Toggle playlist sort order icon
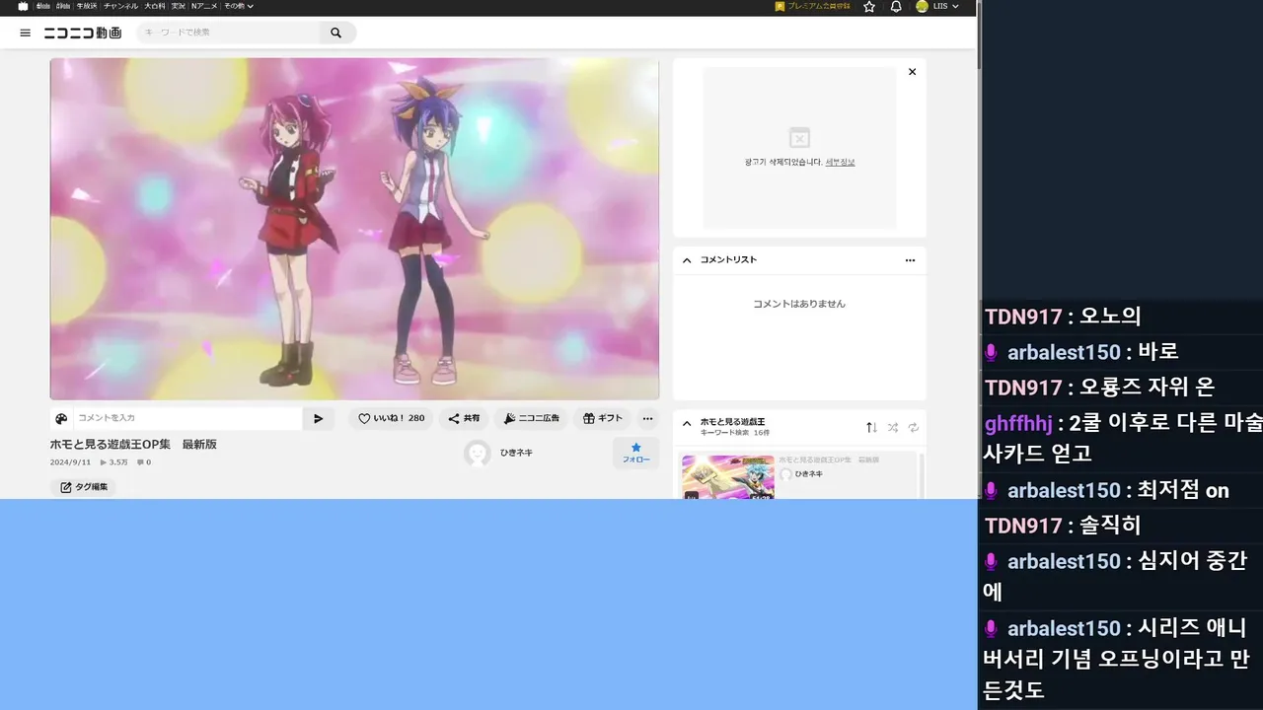 871,427
